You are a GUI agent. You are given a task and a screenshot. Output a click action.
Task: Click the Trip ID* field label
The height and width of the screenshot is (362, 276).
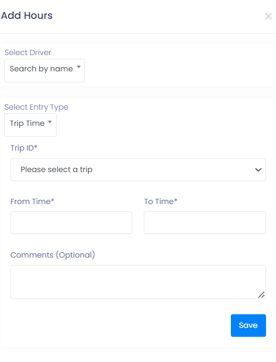pyautogui.click(x=24, y=148)
